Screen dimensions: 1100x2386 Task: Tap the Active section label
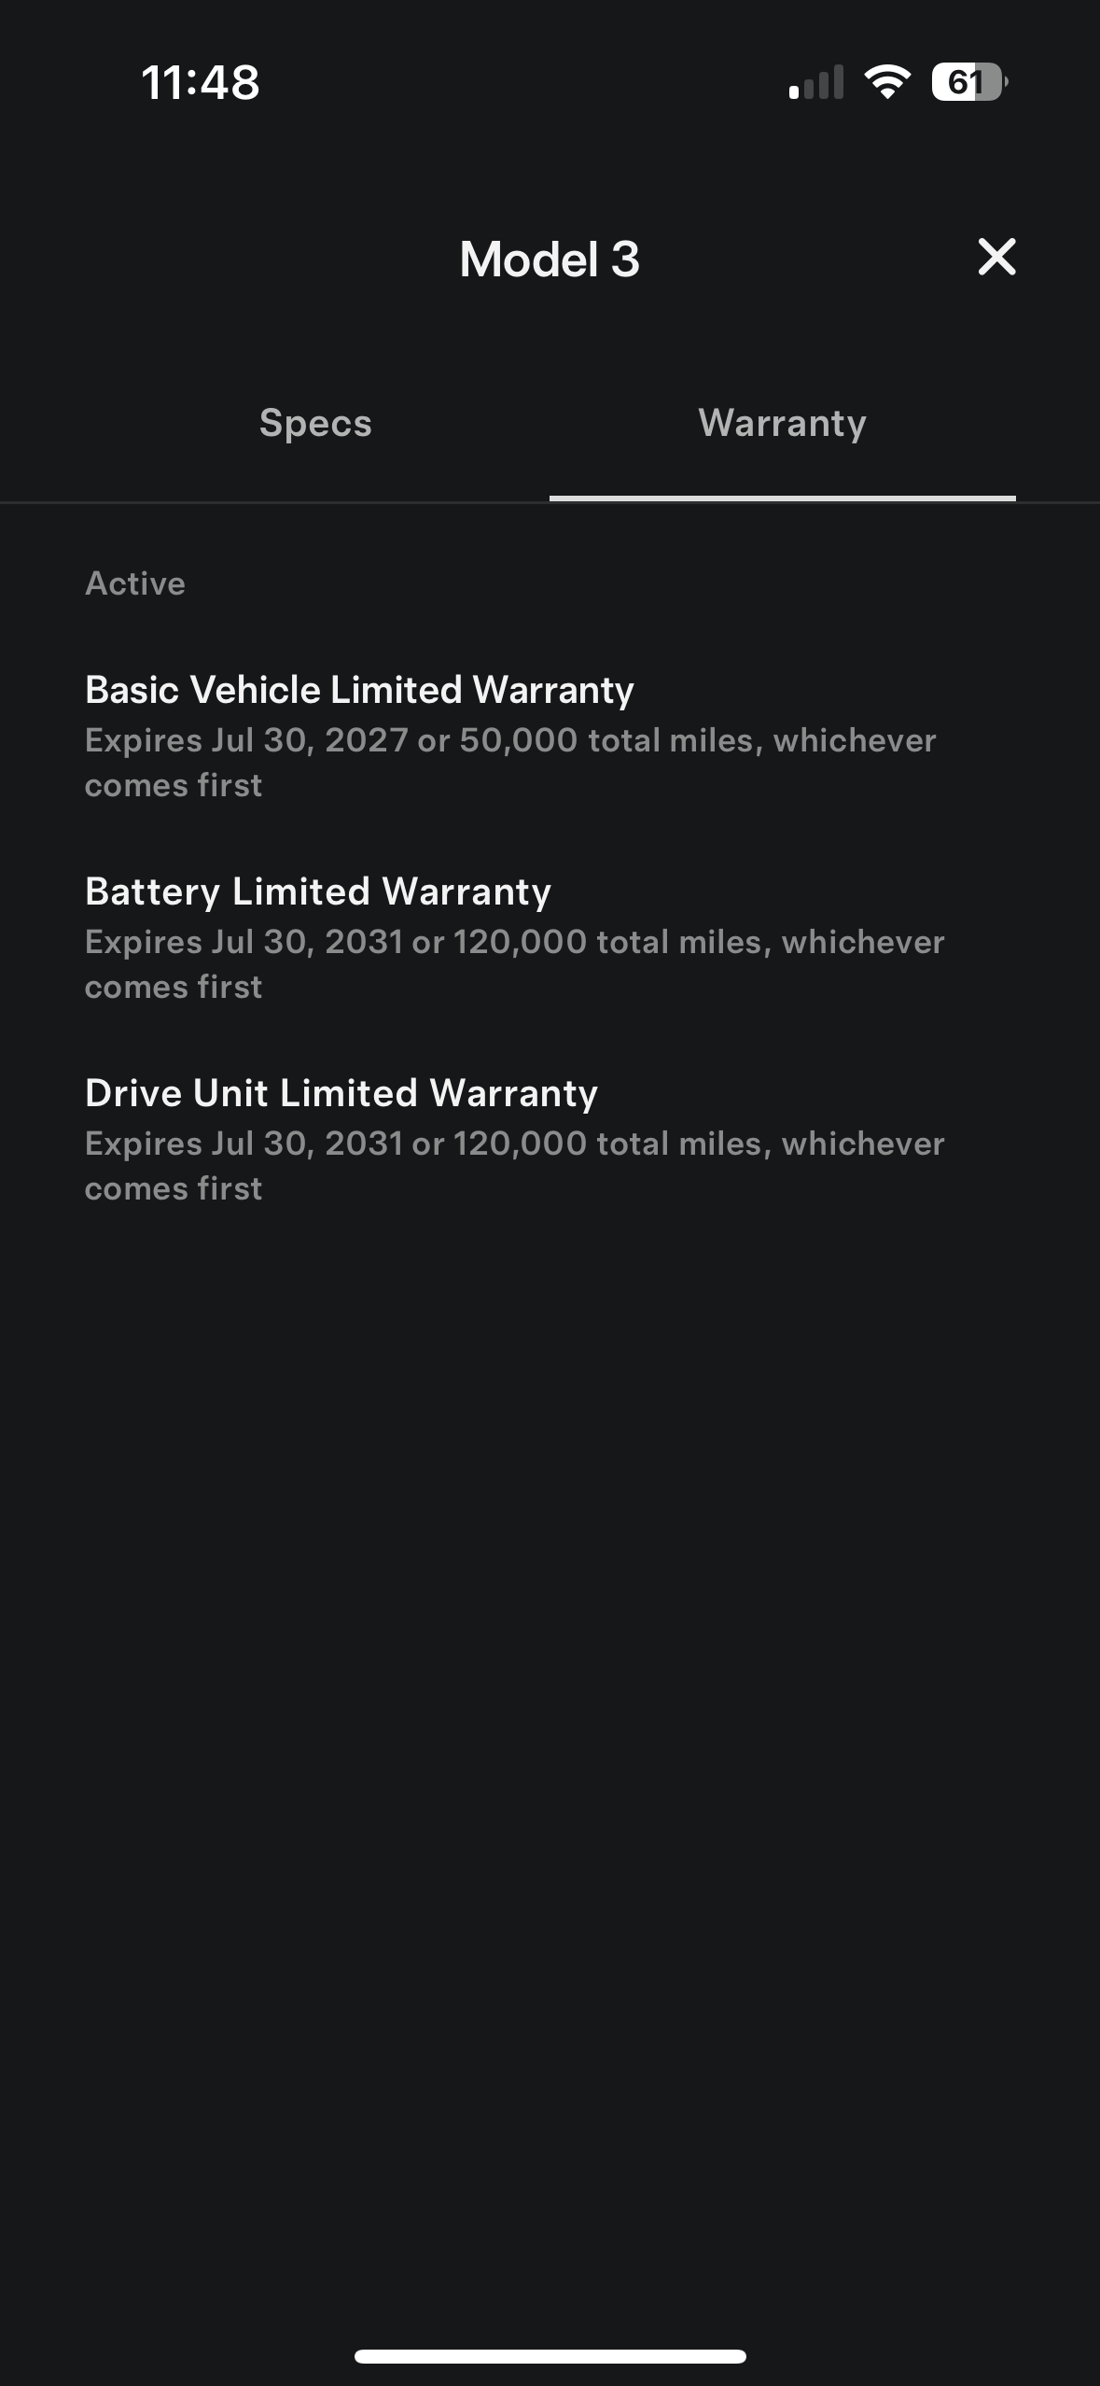tap(135, 583)
